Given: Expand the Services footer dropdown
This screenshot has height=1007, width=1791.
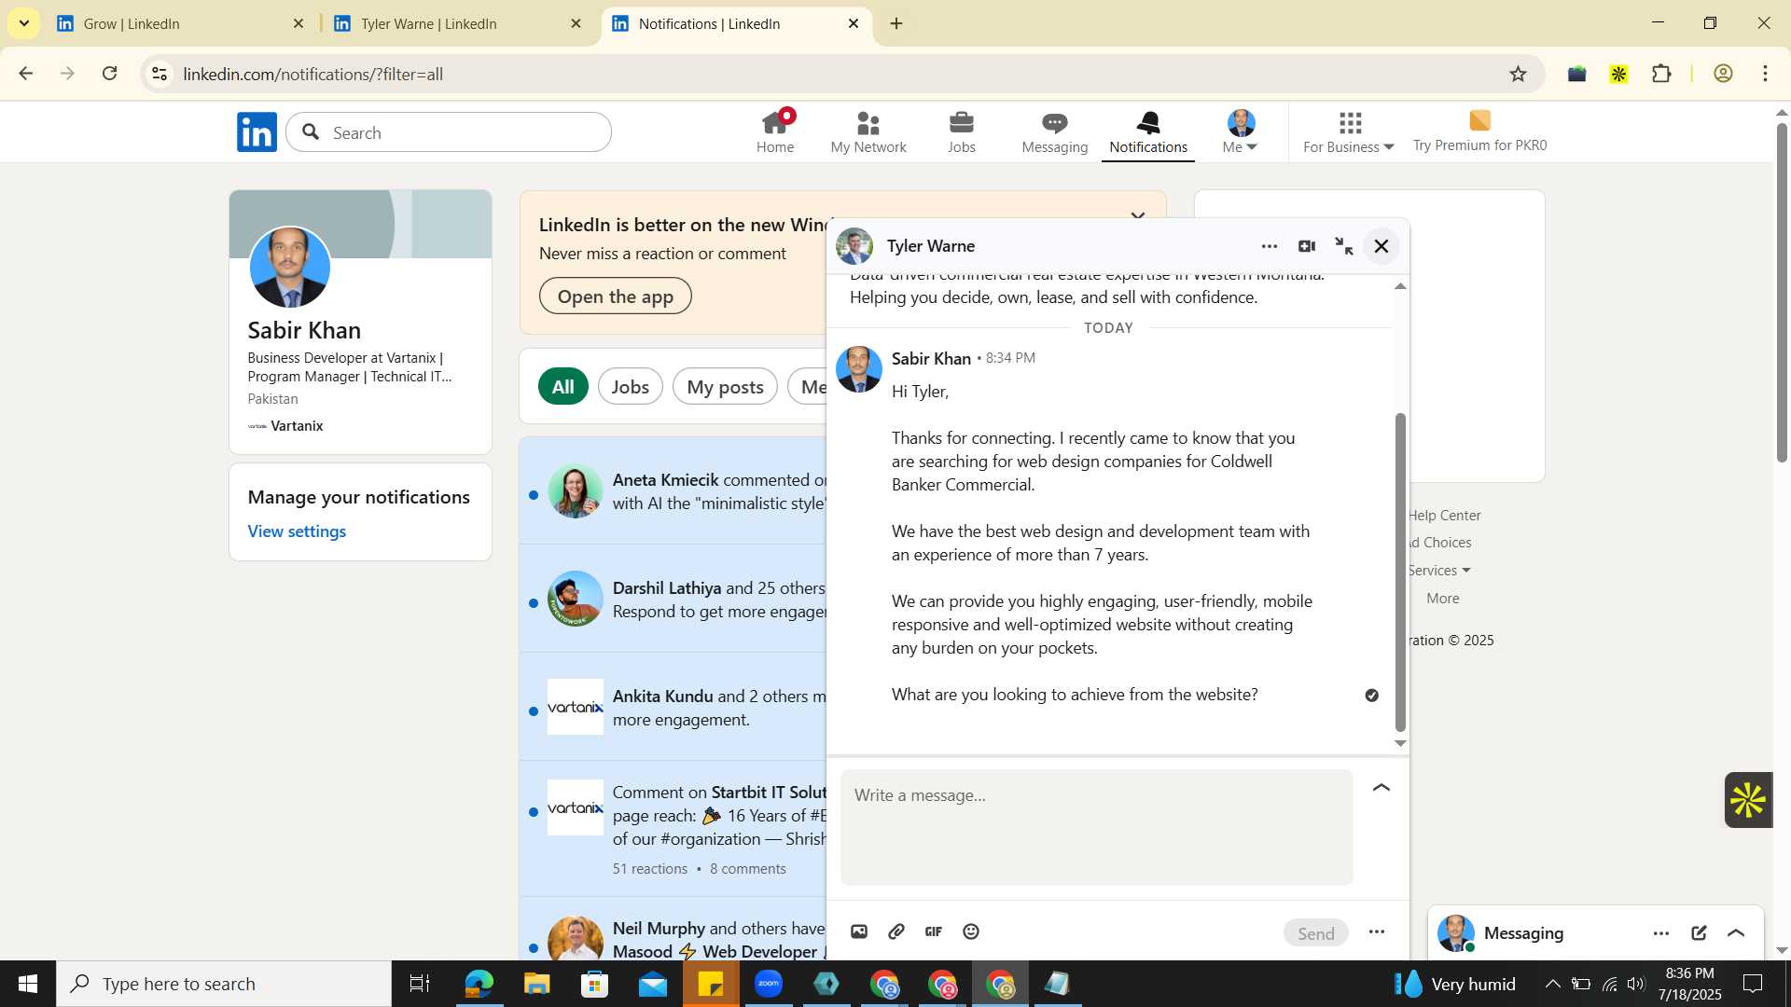Looking at the screenshot, I should [1439, 570].
